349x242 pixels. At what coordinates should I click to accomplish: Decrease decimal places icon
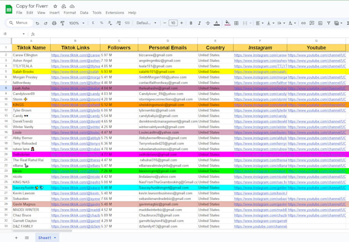pos(110,23)
